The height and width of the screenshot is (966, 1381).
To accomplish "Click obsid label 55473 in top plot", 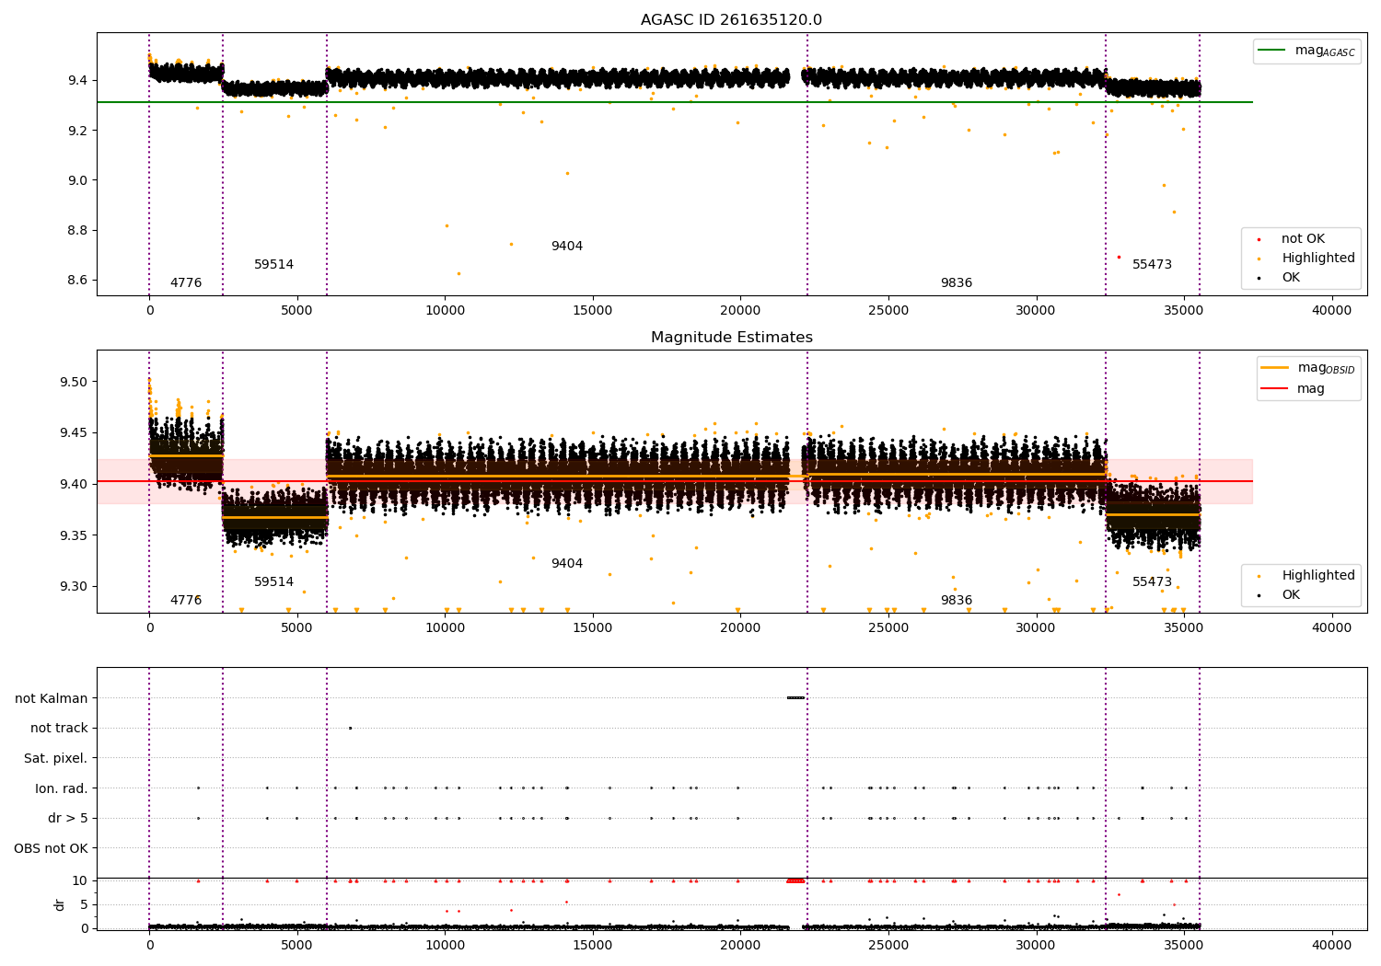I will click(1153, 265).
